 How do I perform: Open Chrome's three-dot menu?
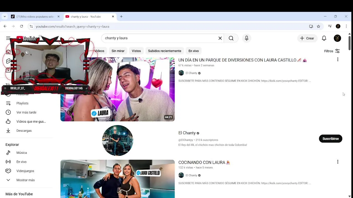pos(346,26)
